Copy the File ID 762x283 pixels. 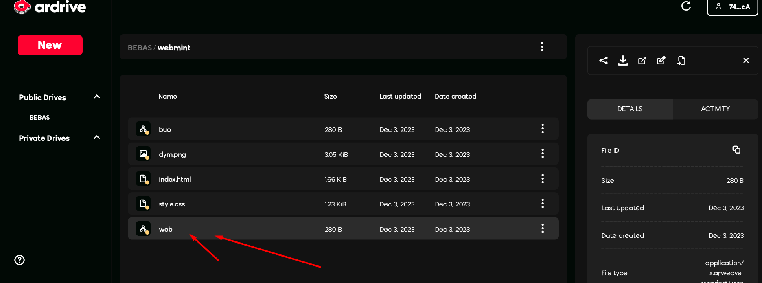point(736,150)
